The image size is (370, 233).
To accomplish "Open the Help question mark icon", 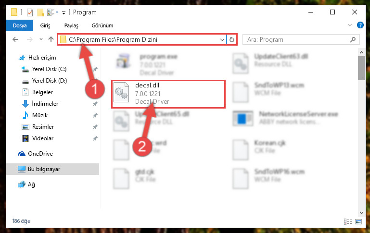I will [360, 25].
